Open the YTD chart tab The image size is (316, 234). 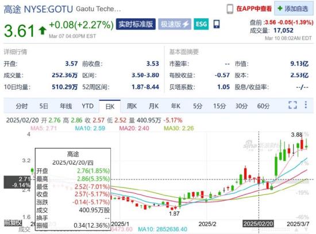pos(87,106)
